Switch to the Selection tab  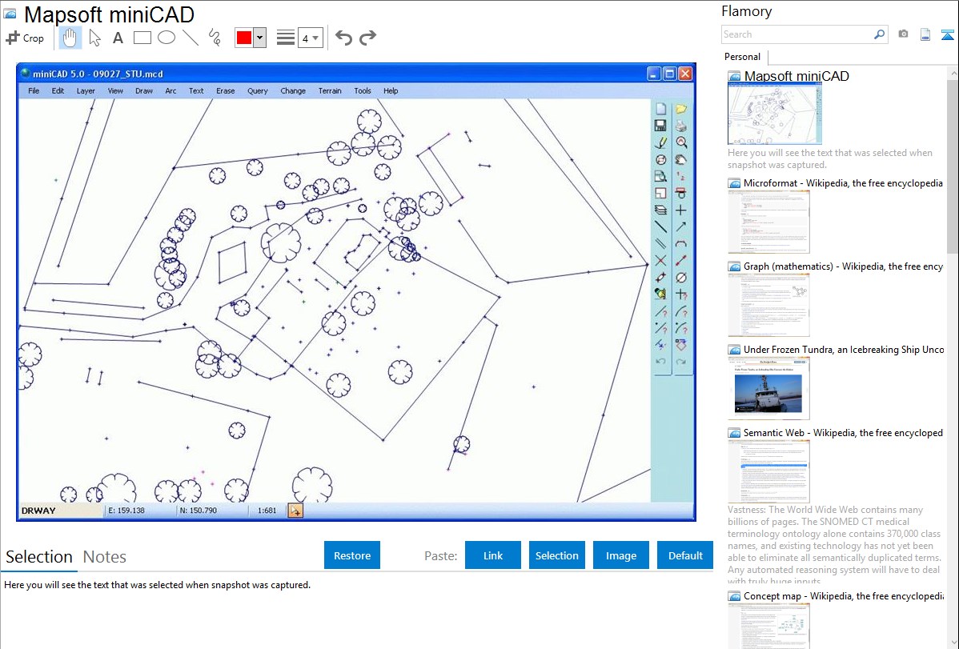pos(39,557)
